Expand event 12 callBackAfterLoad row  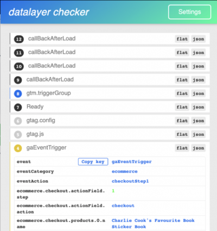tap(110, 39)
